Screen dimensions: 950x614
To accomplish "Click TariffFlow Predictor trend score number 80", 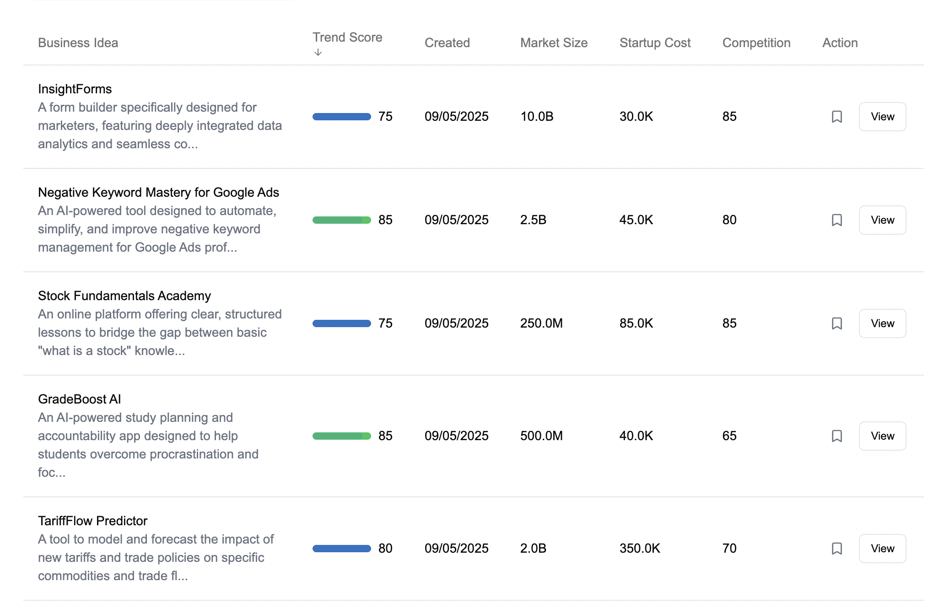I will click(x=385, y=549).
